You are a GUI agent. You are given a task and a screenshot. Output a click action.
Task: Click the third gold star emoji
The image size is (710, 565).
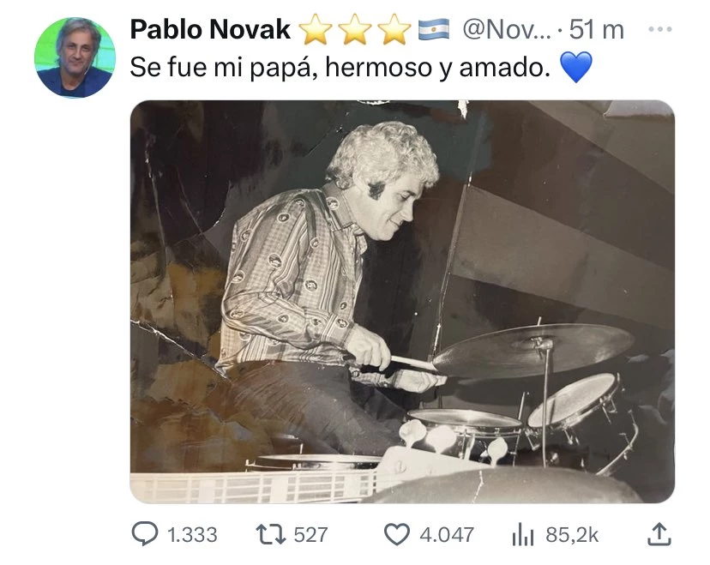[x=394, y=29]
